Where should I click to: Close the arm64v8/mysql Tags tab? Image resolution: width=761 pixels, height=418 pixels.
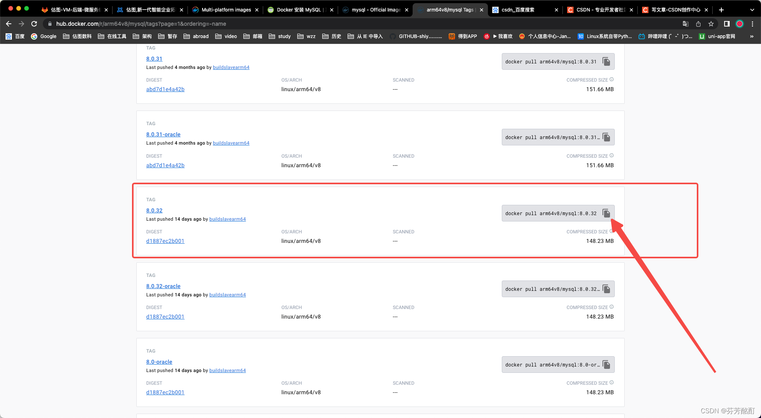(x=482, y=10)
